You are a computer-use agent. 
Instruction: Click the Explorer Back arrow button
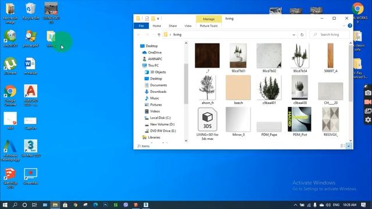point(139,35)
